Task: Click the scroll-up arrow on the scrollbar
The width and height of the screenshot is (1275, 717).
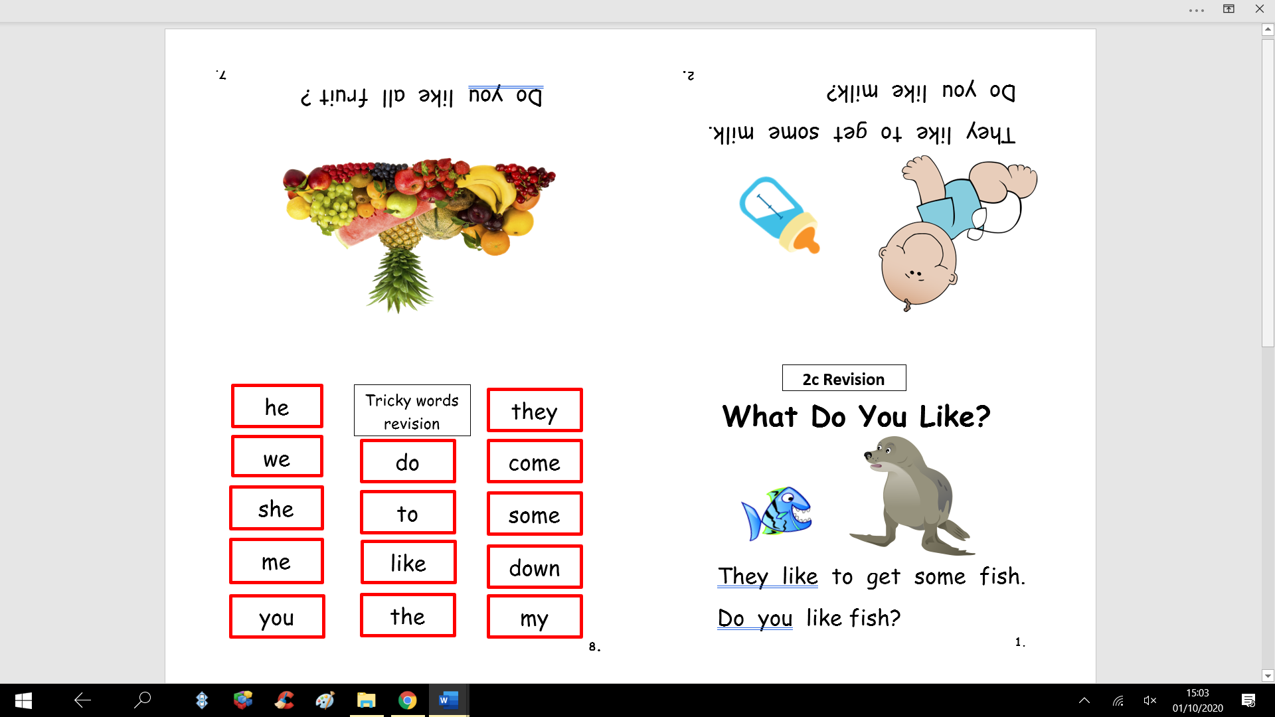Action: [1267, 29]
